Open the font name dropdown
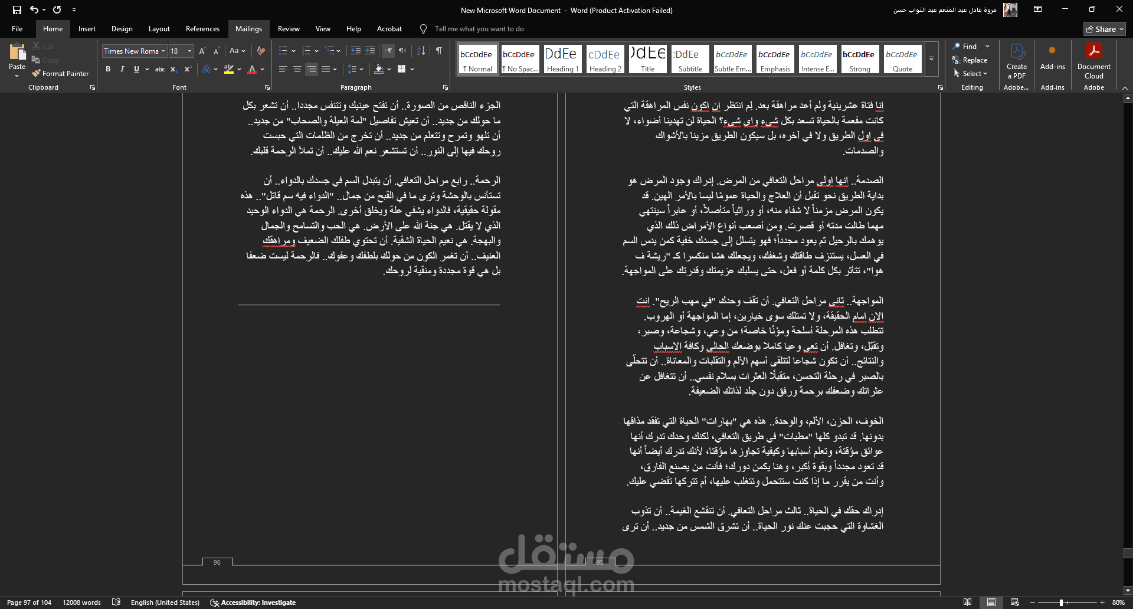Screen dimensions: 1133x609 [x=163, y=51]
